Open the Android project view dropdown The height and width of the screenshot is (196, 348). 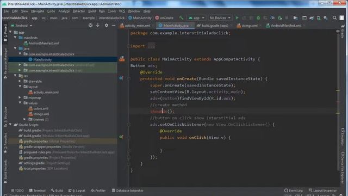coord(22,26)
